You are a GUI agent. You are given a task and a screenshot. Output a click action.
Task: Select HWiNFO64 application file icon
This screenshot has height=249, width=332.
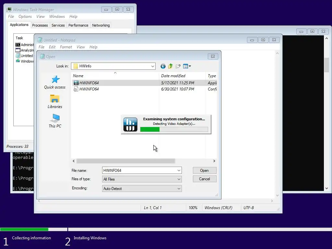(76, 83)
